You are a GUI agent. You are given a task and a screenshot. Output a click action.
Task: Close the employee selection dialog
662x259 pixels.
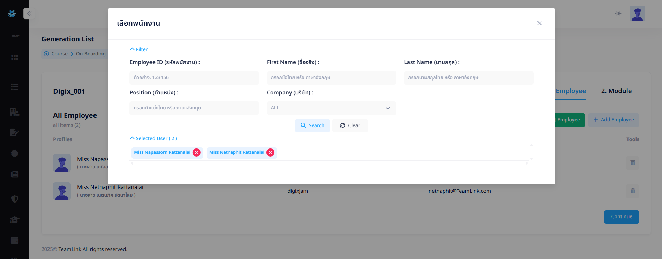539,23
